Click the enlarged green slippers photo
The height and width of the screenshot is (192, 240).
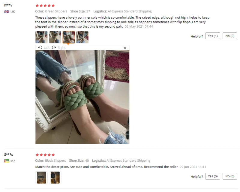(82, 97)
